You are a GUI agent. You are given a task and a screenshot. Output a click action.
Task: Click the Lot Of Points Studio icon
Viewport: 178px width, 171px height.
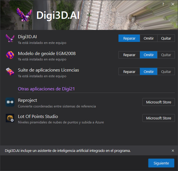pyautogui.click(x=10, y=118)
